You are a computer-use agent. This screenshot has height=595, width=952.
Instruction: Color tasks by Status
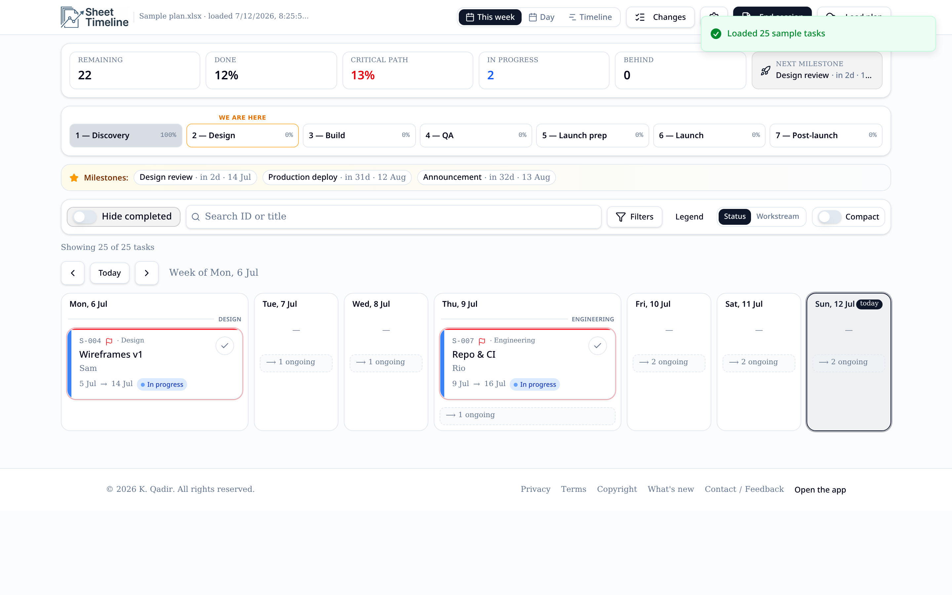point(734,217)
